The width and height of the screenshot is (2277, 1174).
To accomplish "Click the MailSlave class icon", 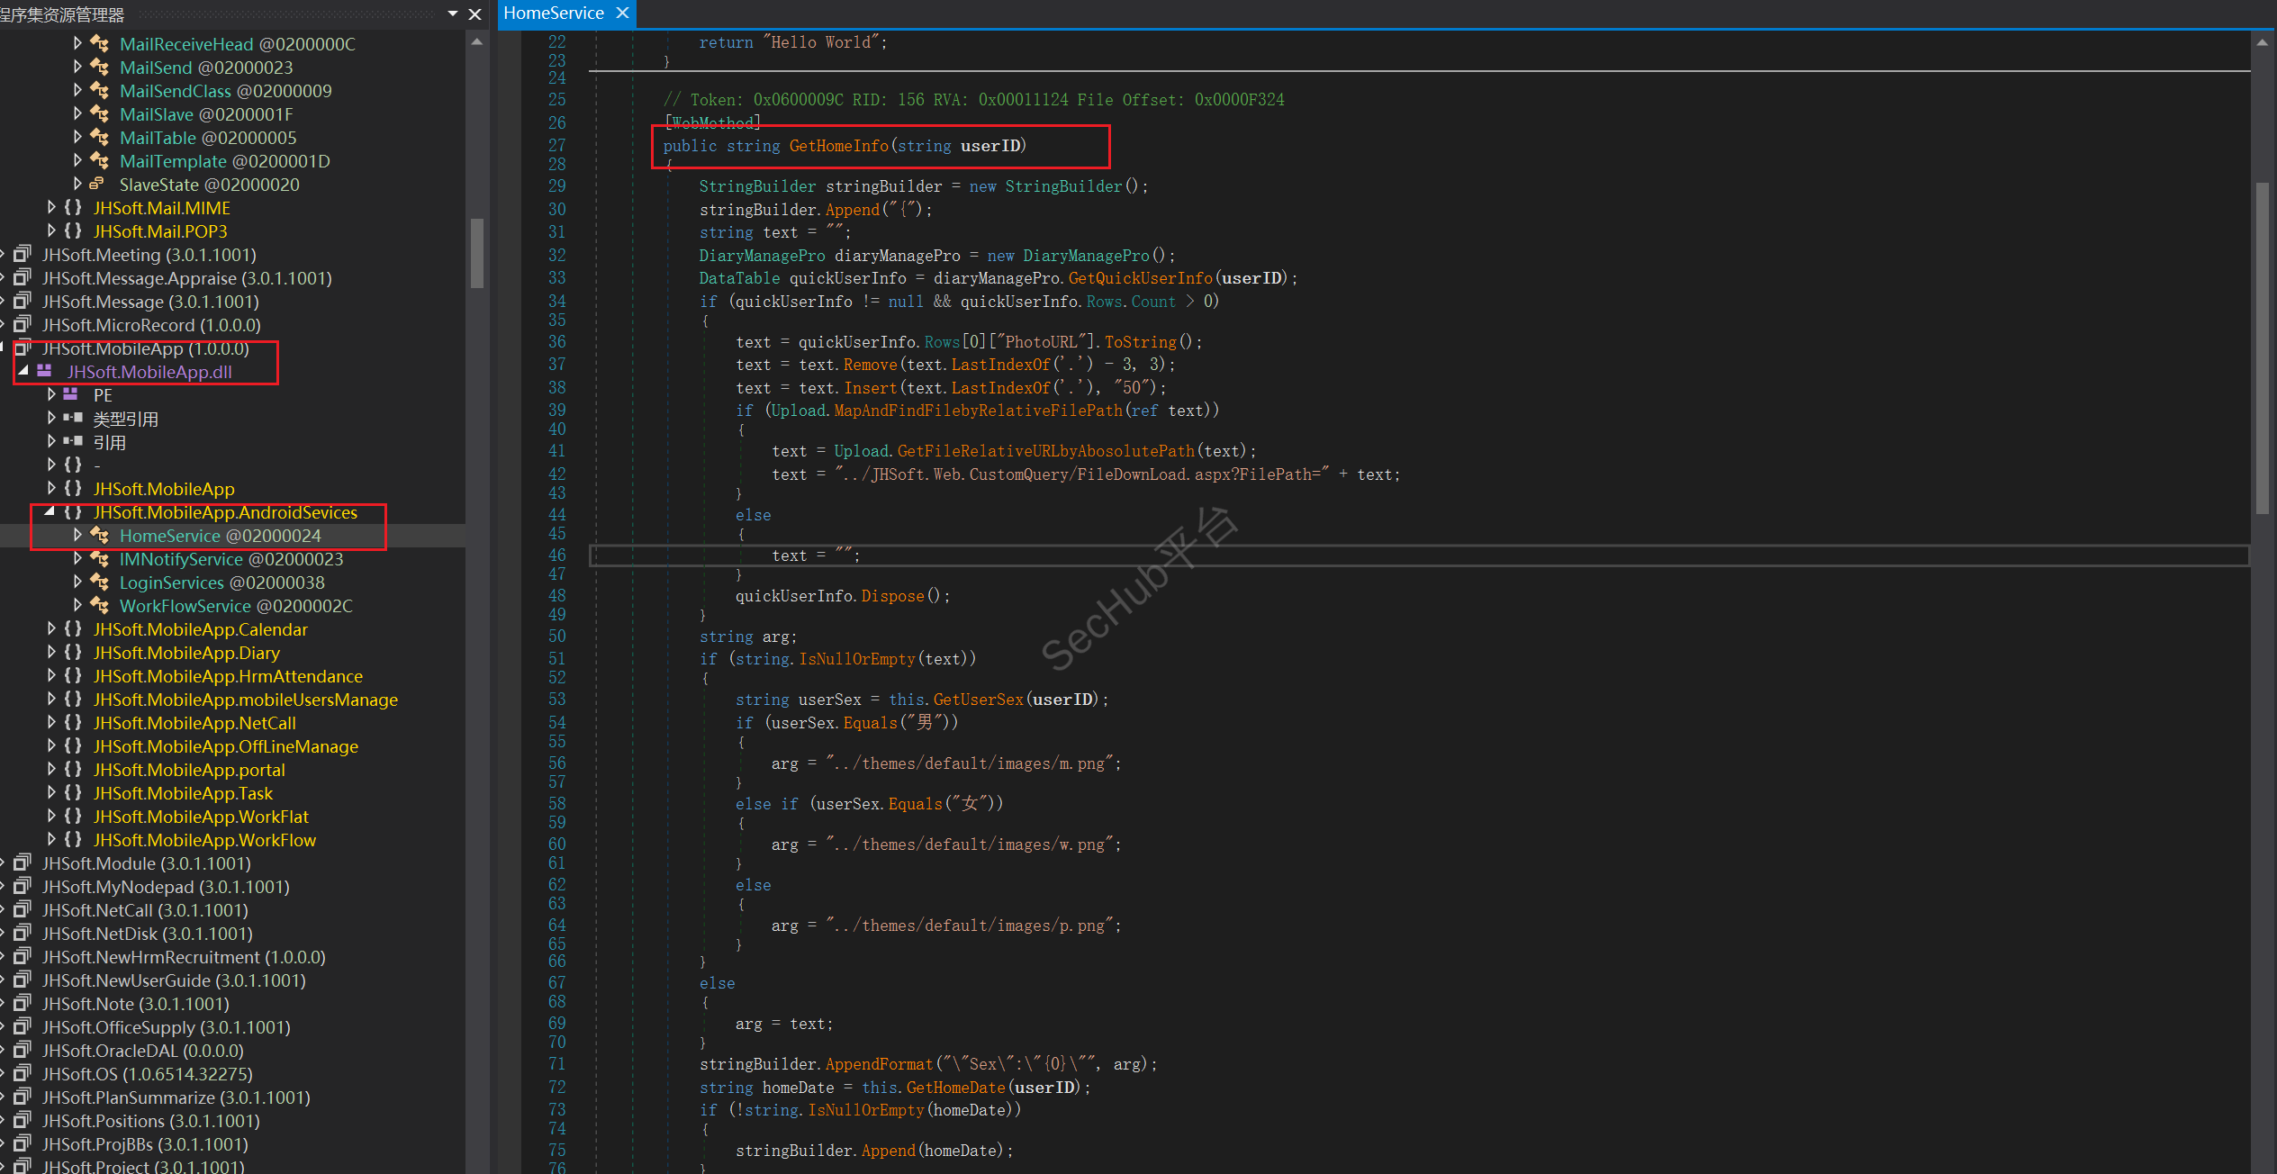I will click(100, 114).
